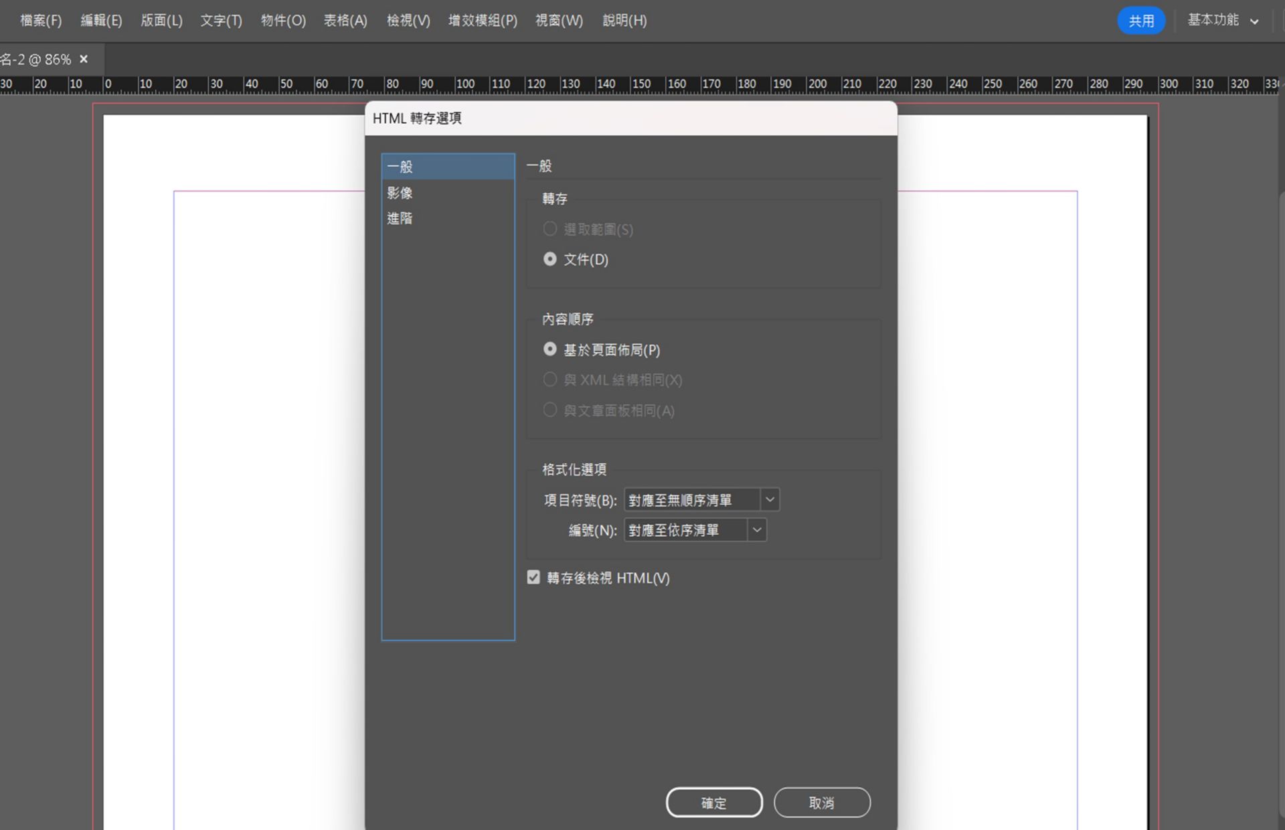Expand the 編號 dropdown arrow
Viewport: 1285px width, 830px height.
756,530
